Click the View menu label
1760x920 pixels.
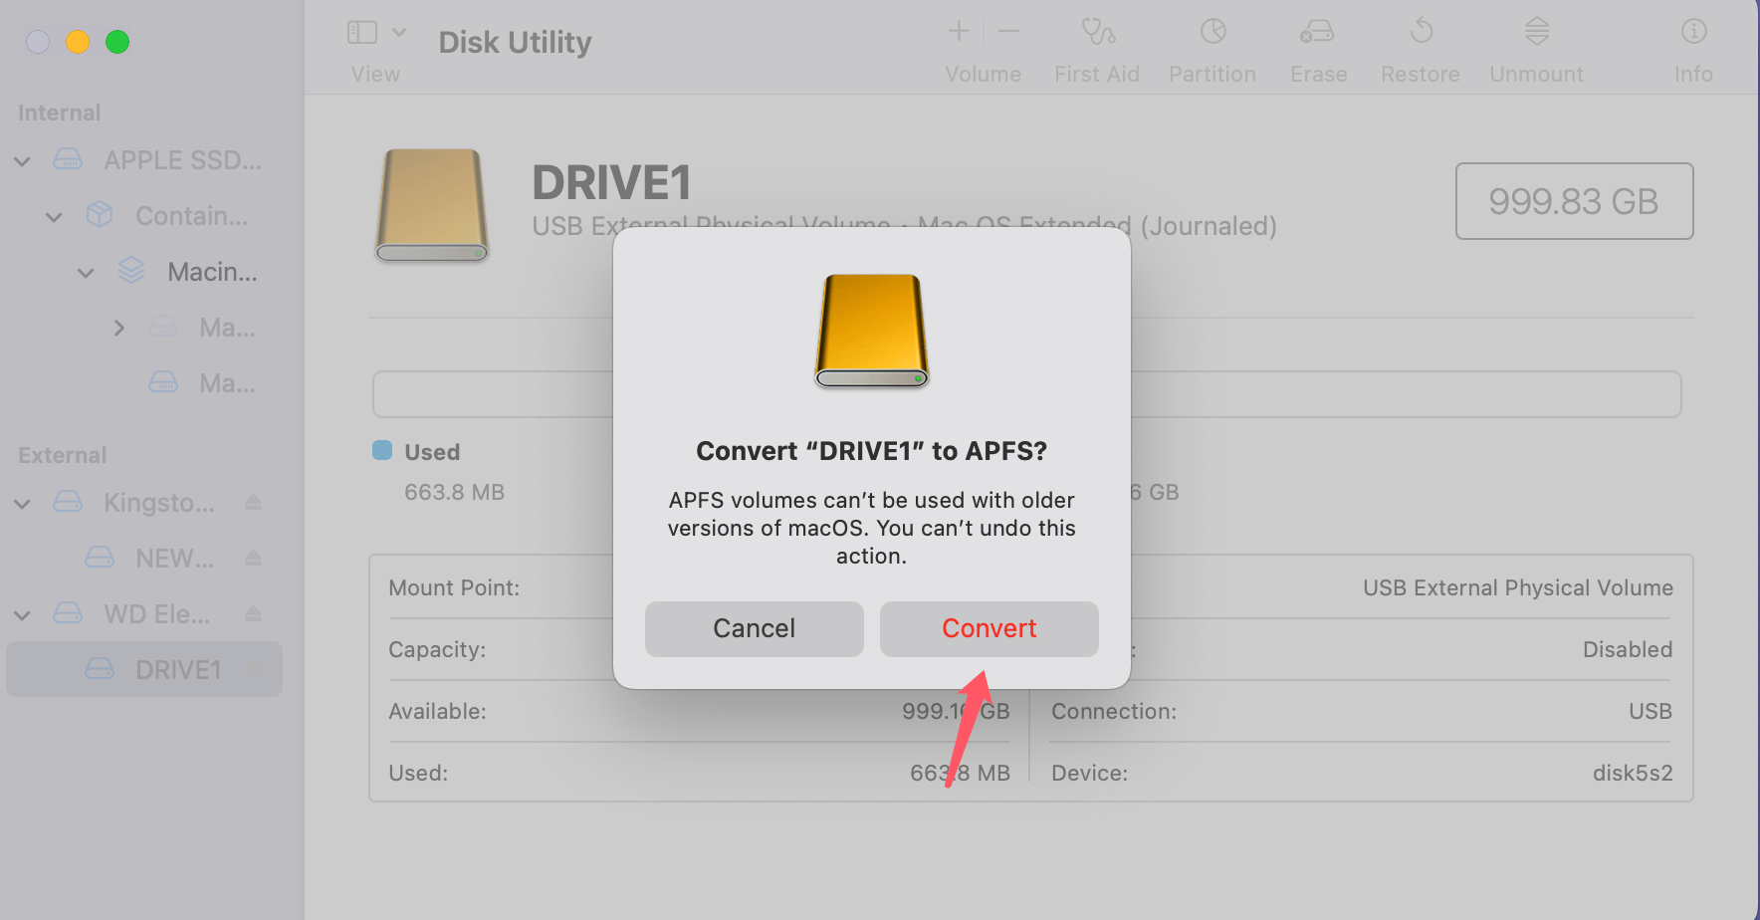click(x=375, y=74)
